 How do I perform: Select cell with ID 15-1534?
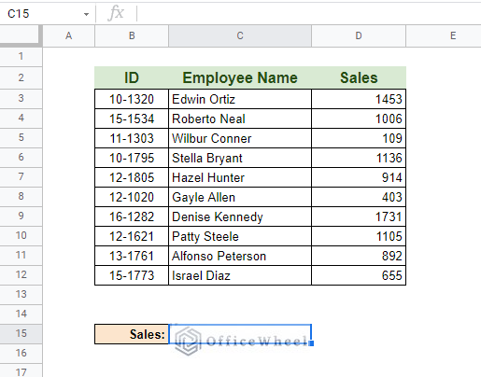[x=132, y=119]
